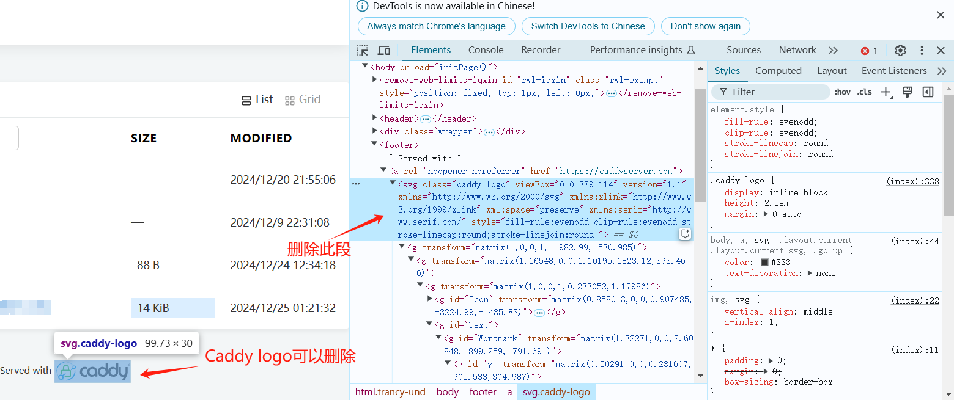Toggle the .cls class editor
This screenshot has width=954, height=400.
click(x=864, y=92)
